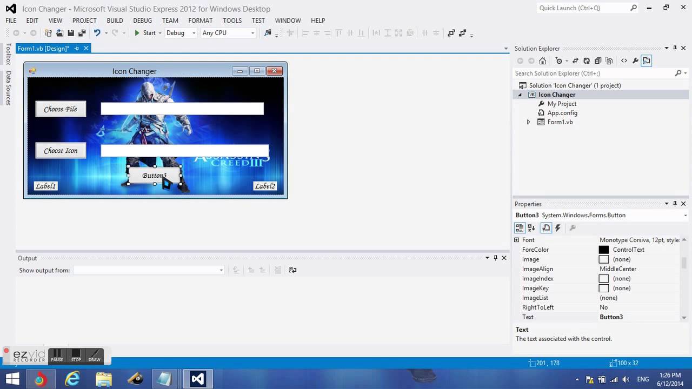692x389 pixels.
Task: Click the ImageIndex property preview swatch
Action: coord(604,279)
